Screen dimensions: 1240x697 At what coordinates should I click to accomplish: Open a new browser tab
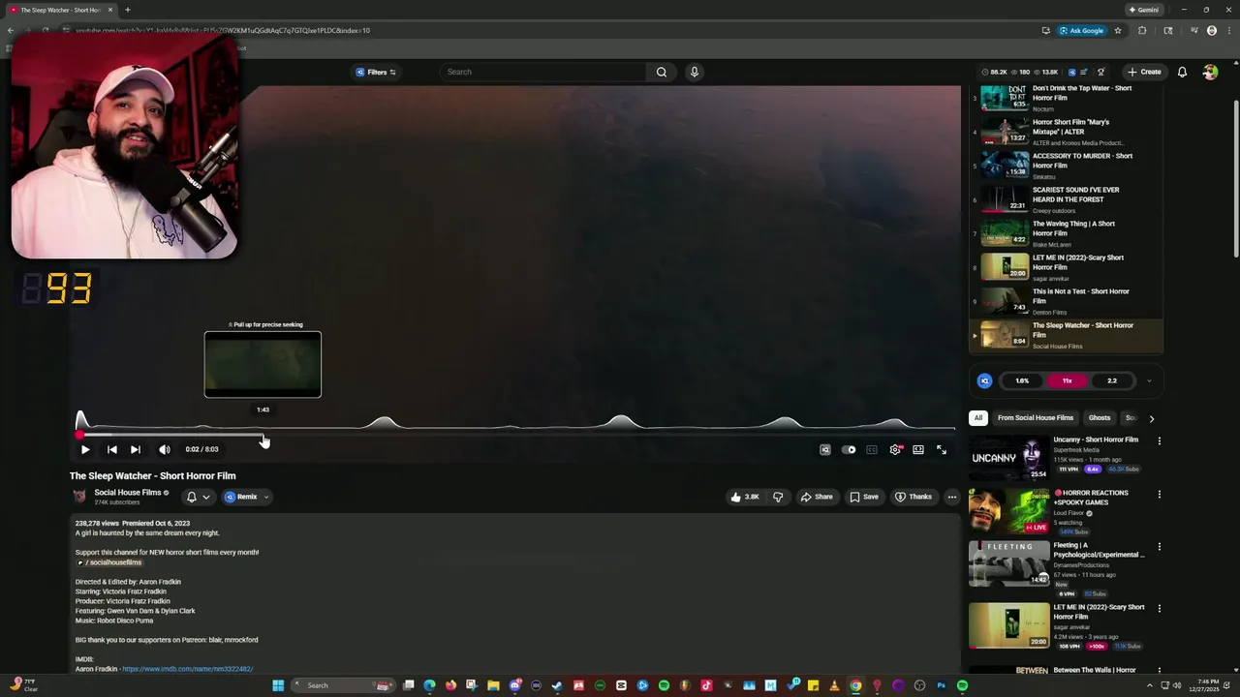point(128,10)
